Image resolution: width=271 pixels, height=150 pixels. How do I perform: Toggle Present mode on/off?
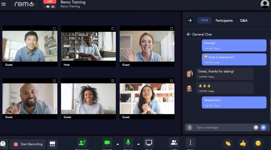coord(82,143)
